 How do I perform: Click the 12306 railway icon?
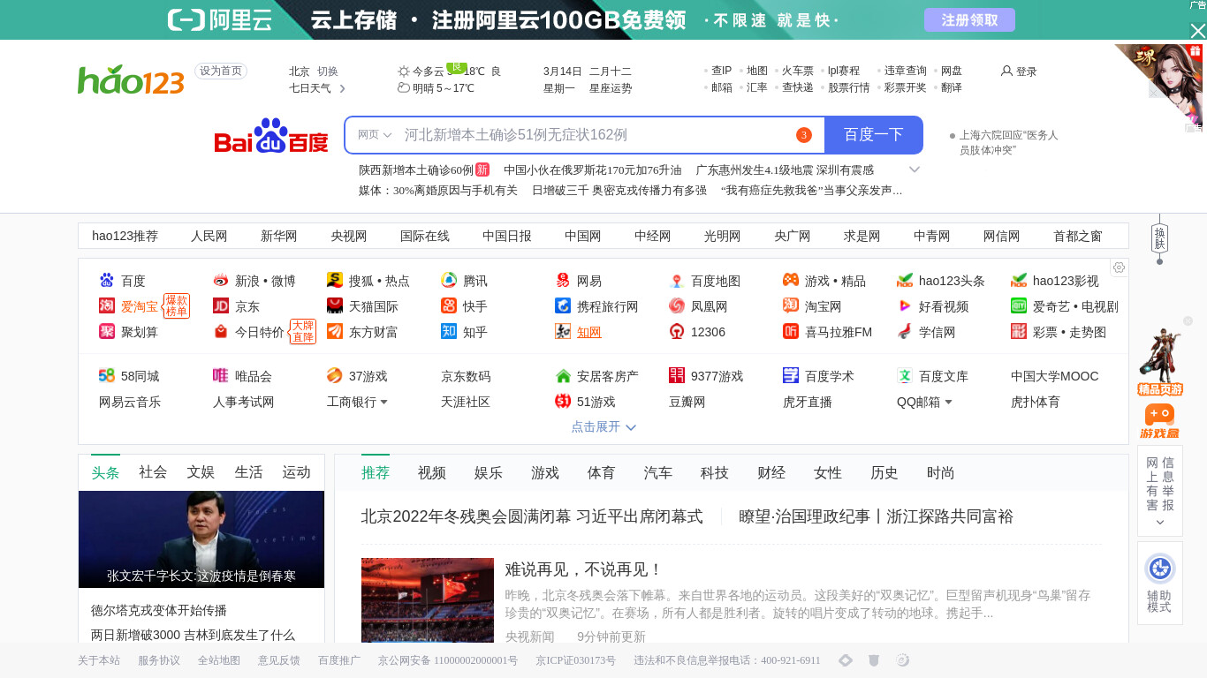point(677,332)
